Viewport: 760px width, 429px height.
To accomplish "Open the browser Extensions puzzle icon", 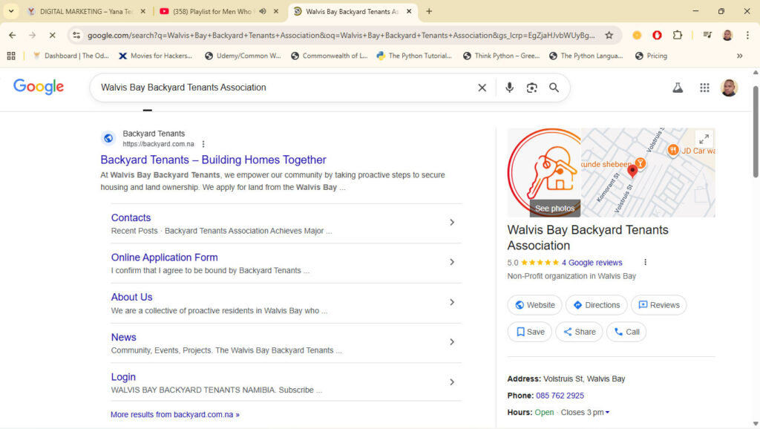I will pyautogui.click(x=677, y=35).
